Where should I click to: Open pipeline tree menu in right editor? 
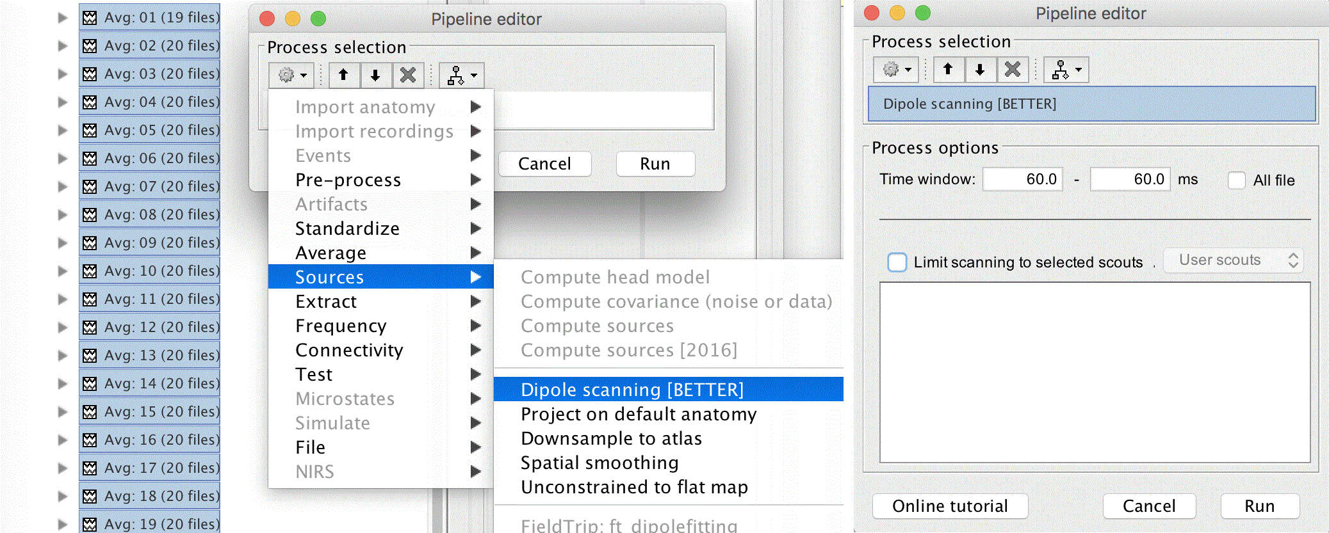[x=1066, y=69]
